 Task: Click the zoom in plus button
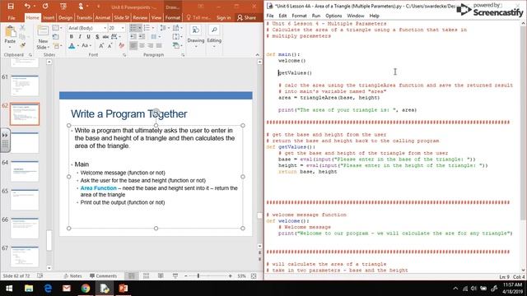click(231, 276)
